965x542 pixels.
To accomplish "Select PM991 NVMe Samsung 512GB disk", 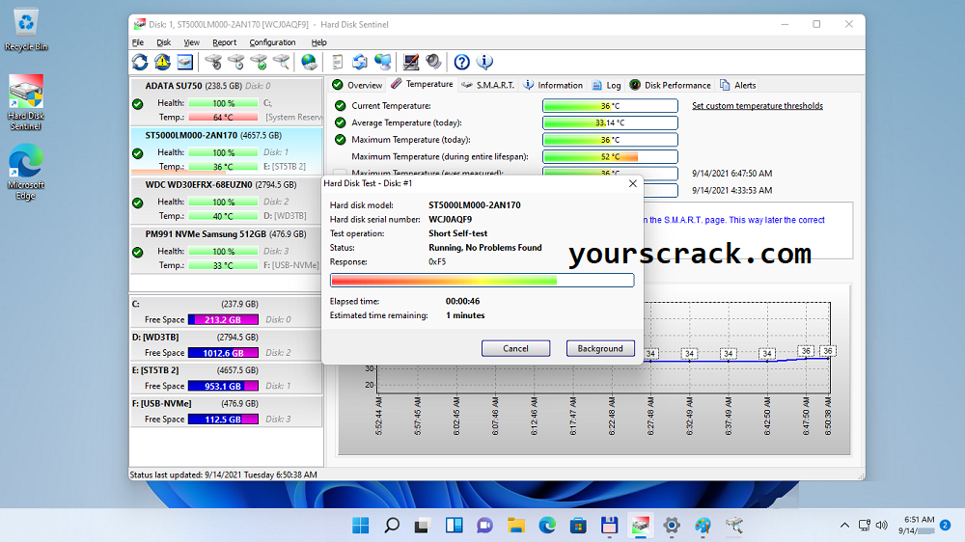I will [226, 251].
